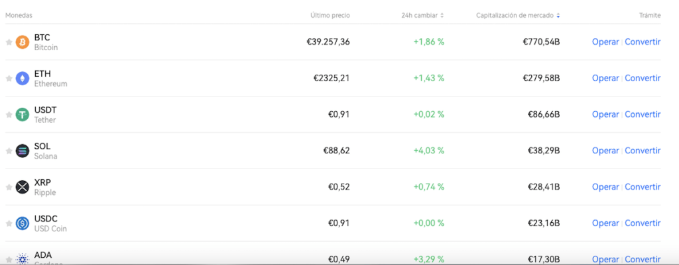Open Operar for Solana

[605, 151]
